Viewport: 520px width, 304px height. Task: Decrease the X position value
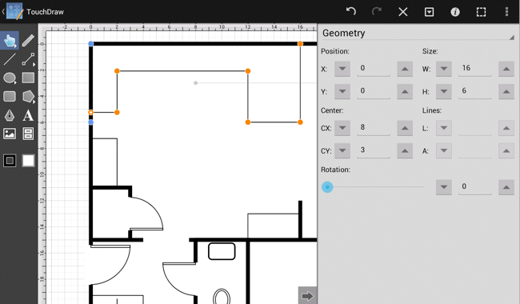point(342,69)
